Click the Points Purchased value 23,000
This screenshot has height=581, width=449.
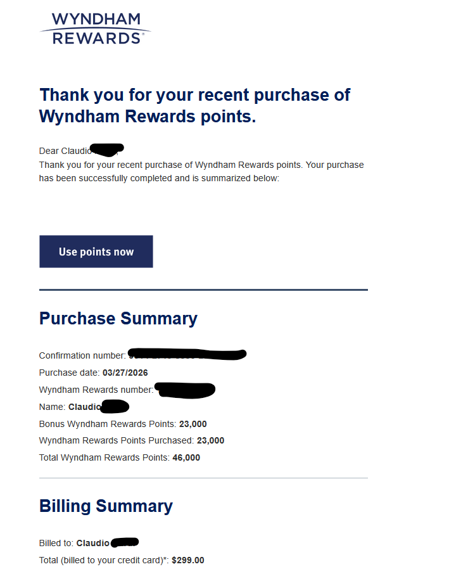click(210, 440)
